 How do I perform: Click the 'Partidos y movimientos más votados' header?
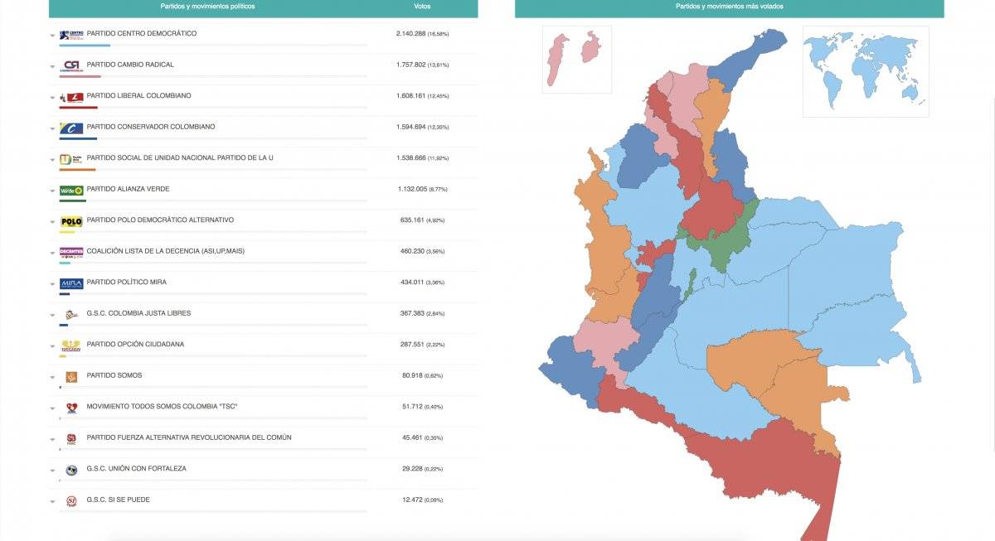click(729, 6)
